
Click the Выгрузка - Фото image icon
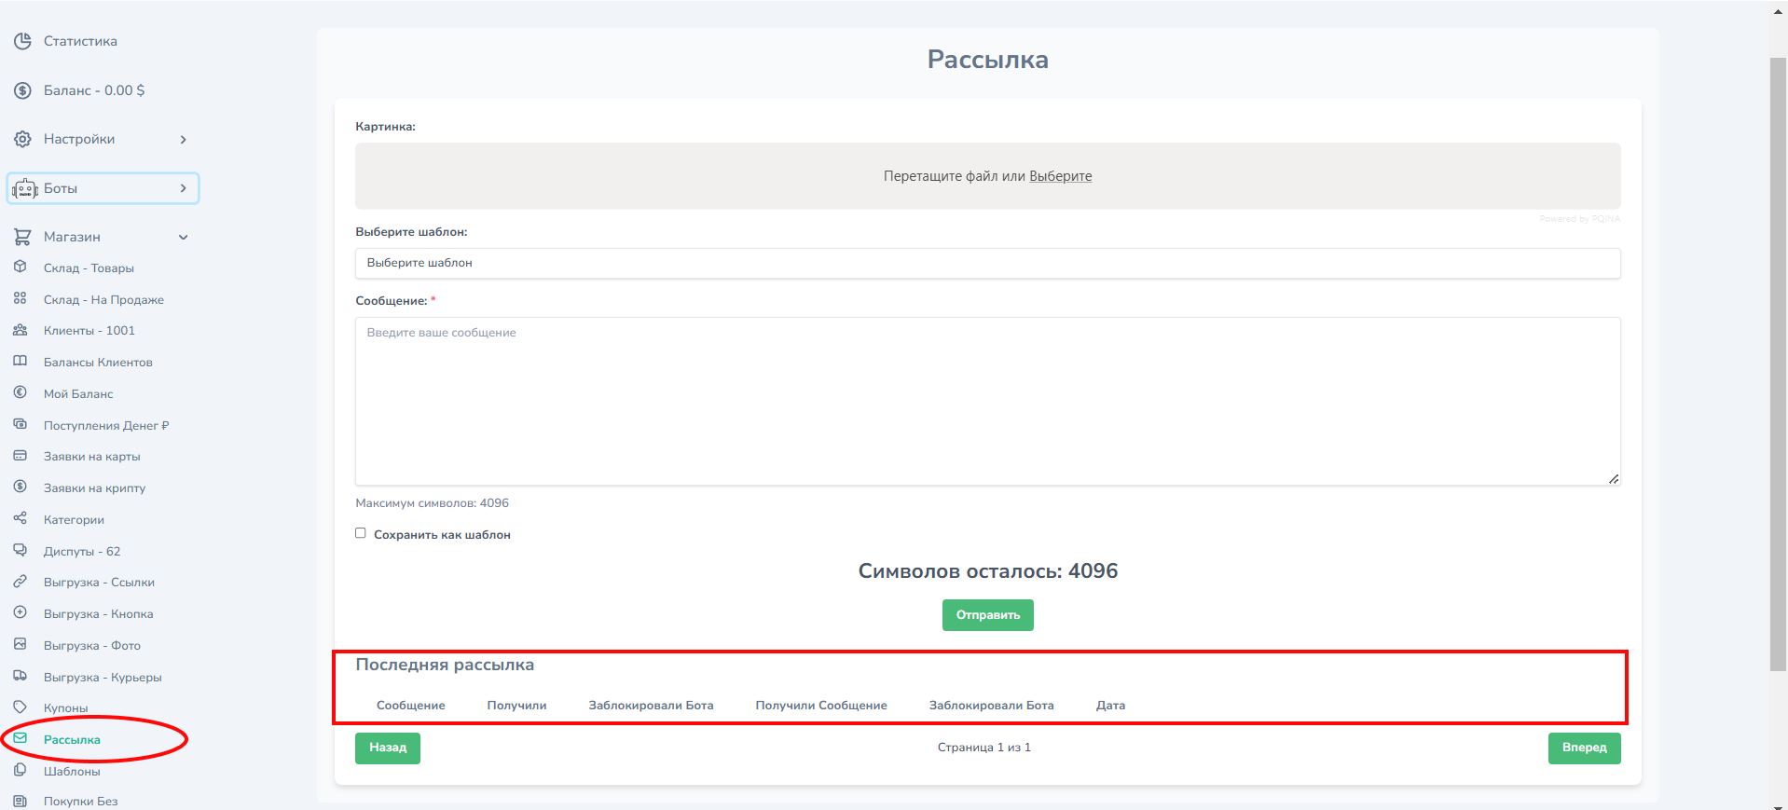pyautogui.click(x=20, y=644)
